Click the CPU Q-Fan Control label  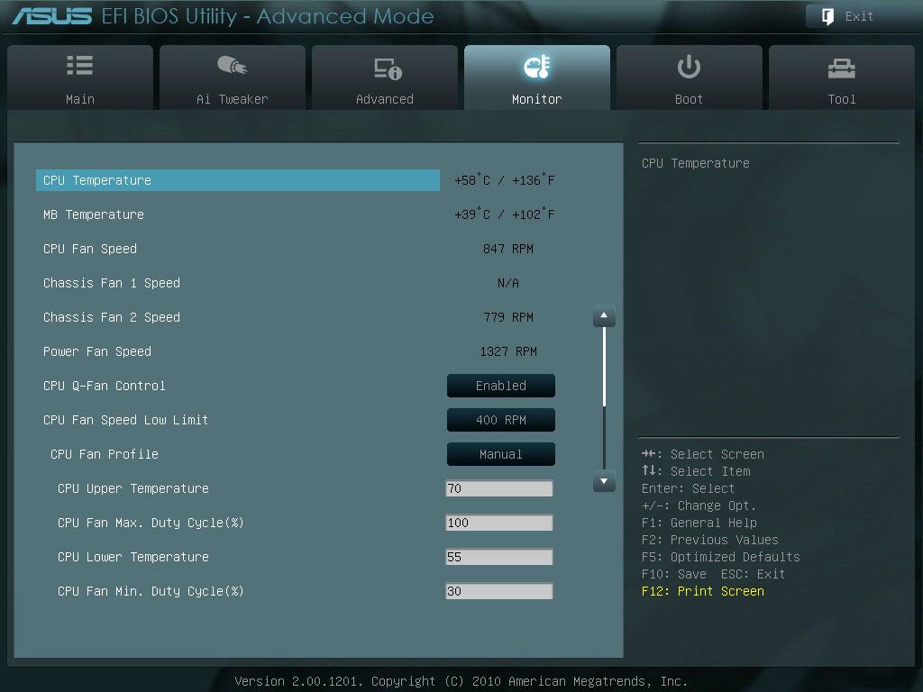click(105, 386)
